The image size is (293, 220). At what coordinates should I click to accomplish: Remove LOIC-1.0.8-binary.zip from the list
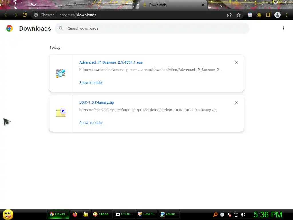236,103
